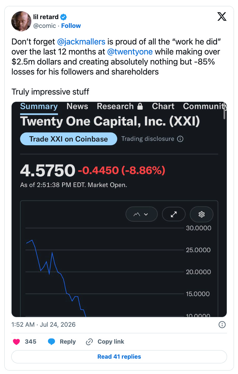Click Trade XXI on Coinbase button
Viewport: 238px width, 374px height.
pyautogui.click(x=69, y=139)
